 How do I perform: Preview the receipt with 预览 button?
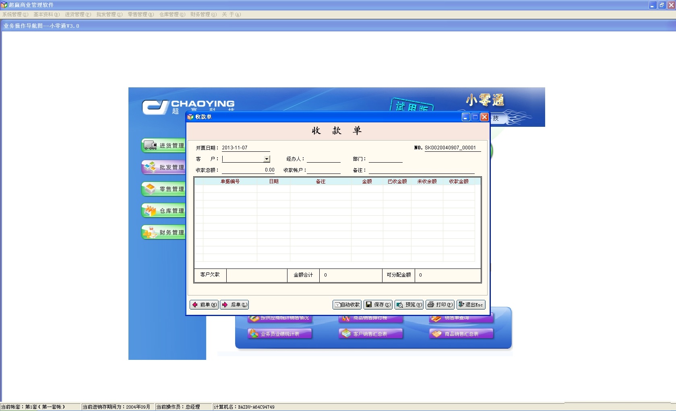tap(409, 305)
